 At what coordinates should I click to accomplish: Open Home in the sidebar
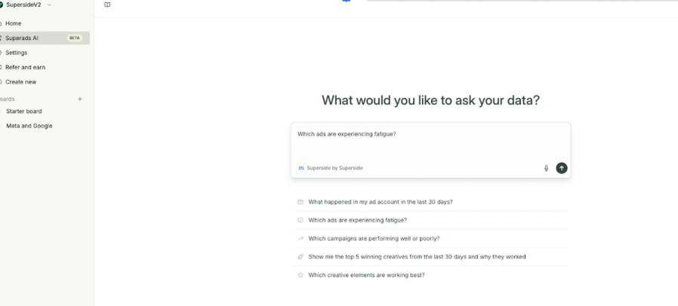[x=14, y=23]
